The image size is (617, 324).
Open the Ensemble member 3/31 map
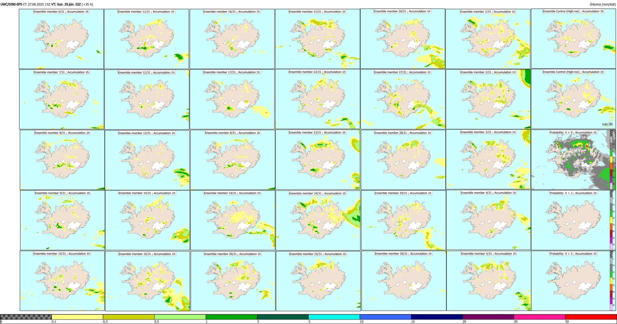coord(488,159)
